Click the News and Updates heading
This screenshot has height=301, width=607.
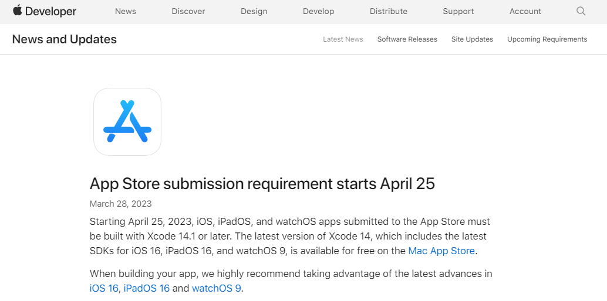pyautogui.click(x=65, y=39)
